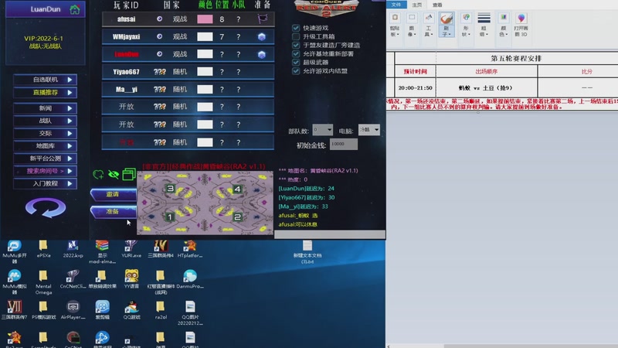Click the green windows icon above the map
This screenshot has width=618, height=348.
(129, 174)
